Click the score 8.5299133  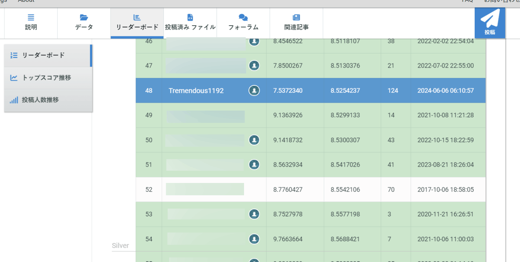pyautogui.click(x=345, y=115)
